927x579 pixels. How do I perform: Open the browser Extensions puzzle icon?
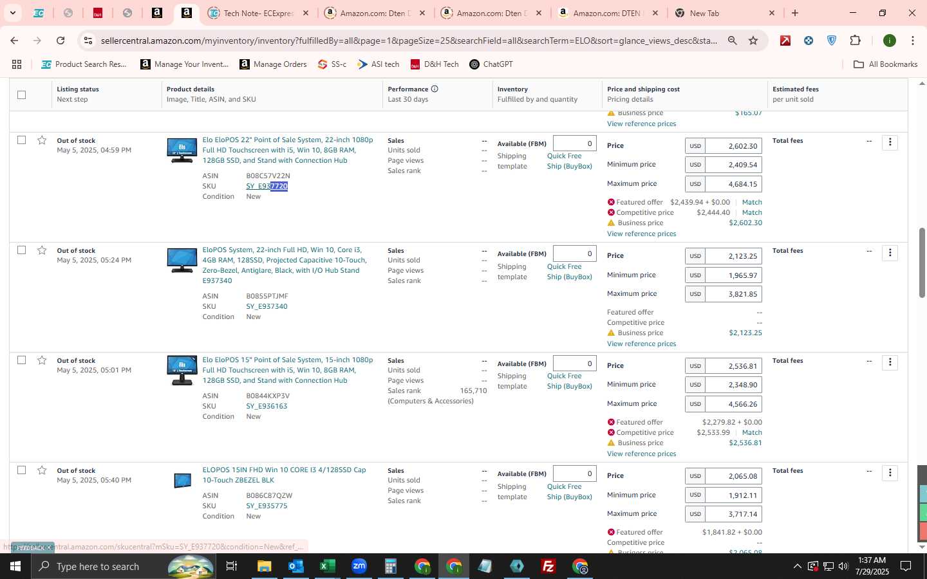[855, 41]
